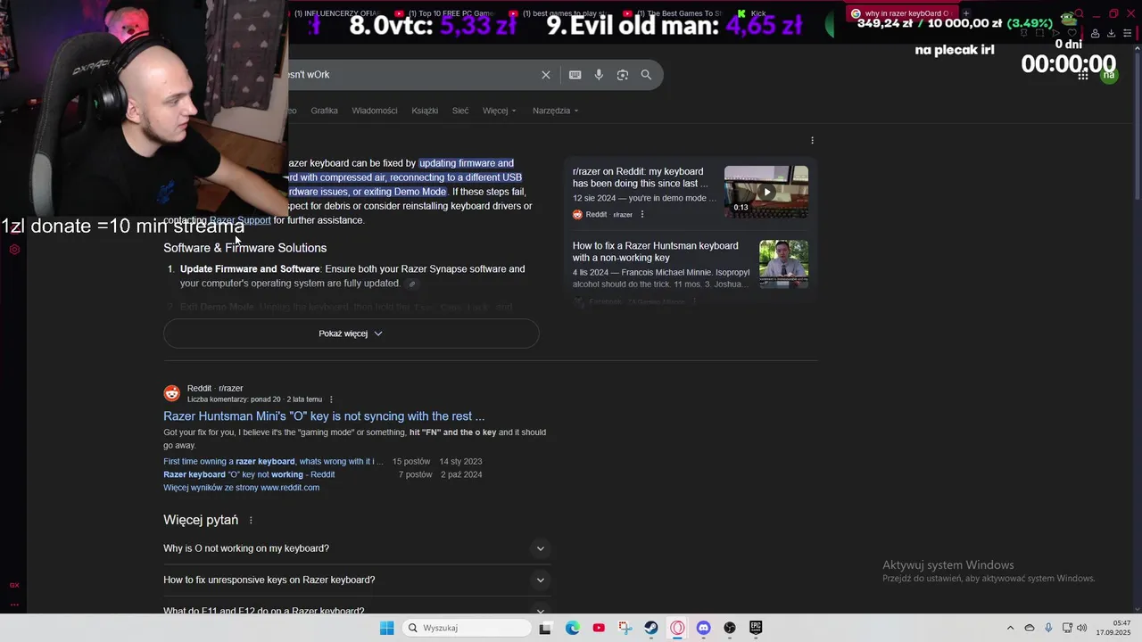Open OBS Studio from taskbar
The width and height of the screenshot is (1142, 642).
click(730, 628)
